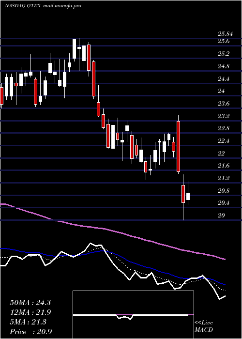Click the large red candle dropping from 23.2

click(x=178, y=147)
